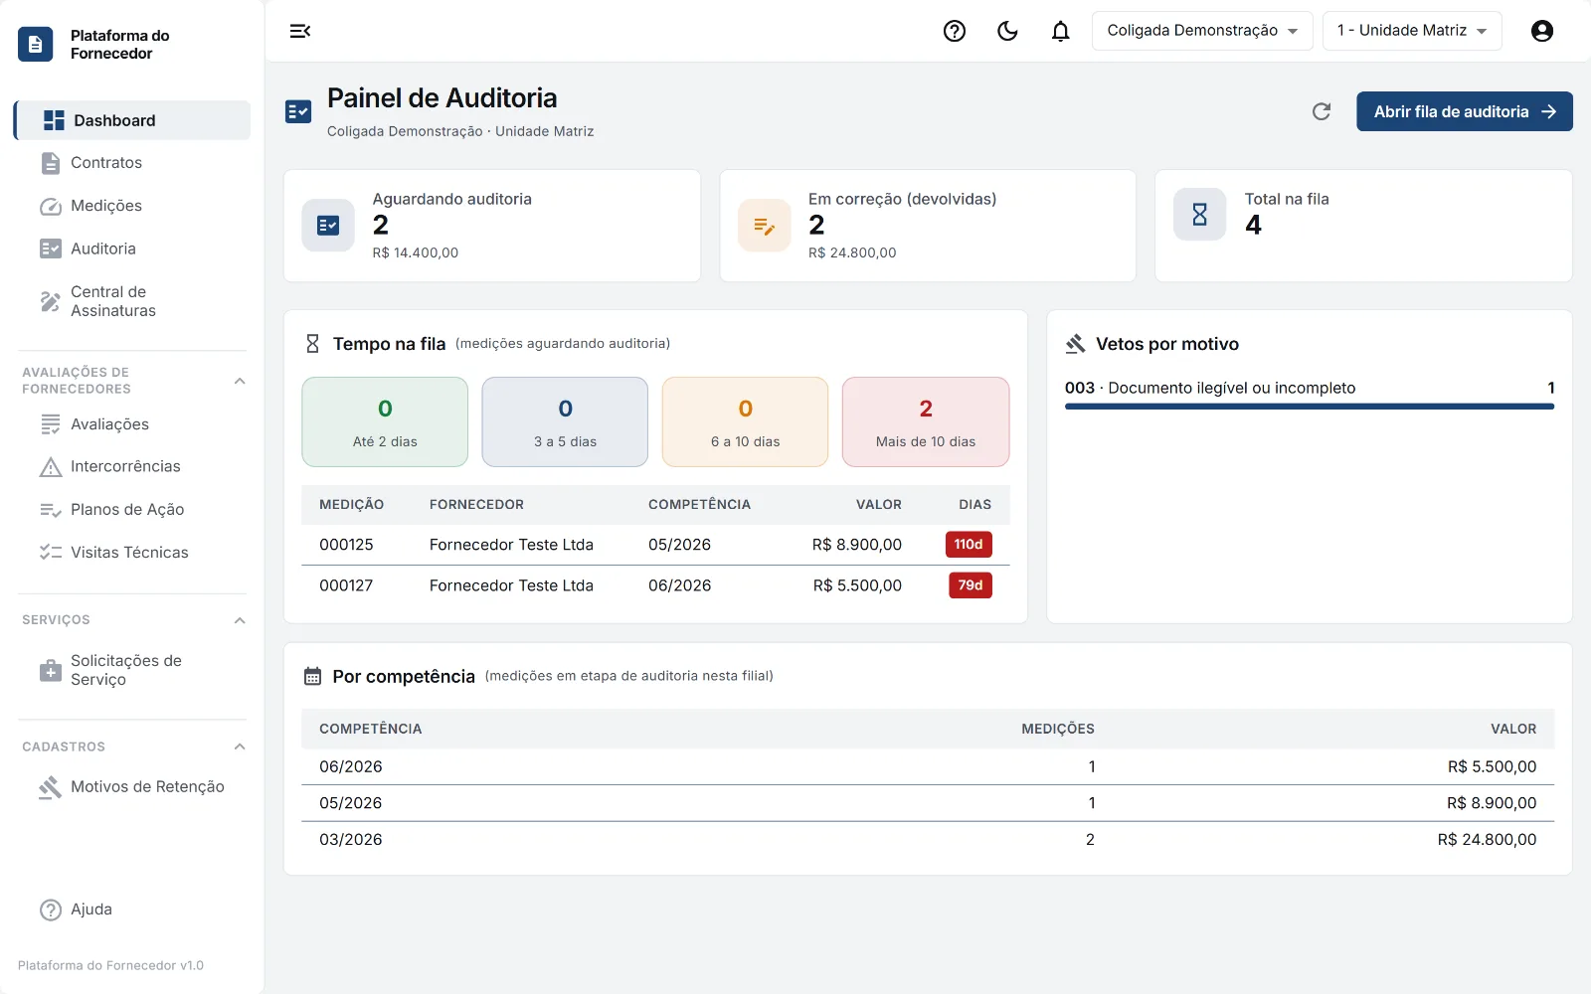
Task: Open Central de Assinaturas
Action: click(x=132, y=301)
